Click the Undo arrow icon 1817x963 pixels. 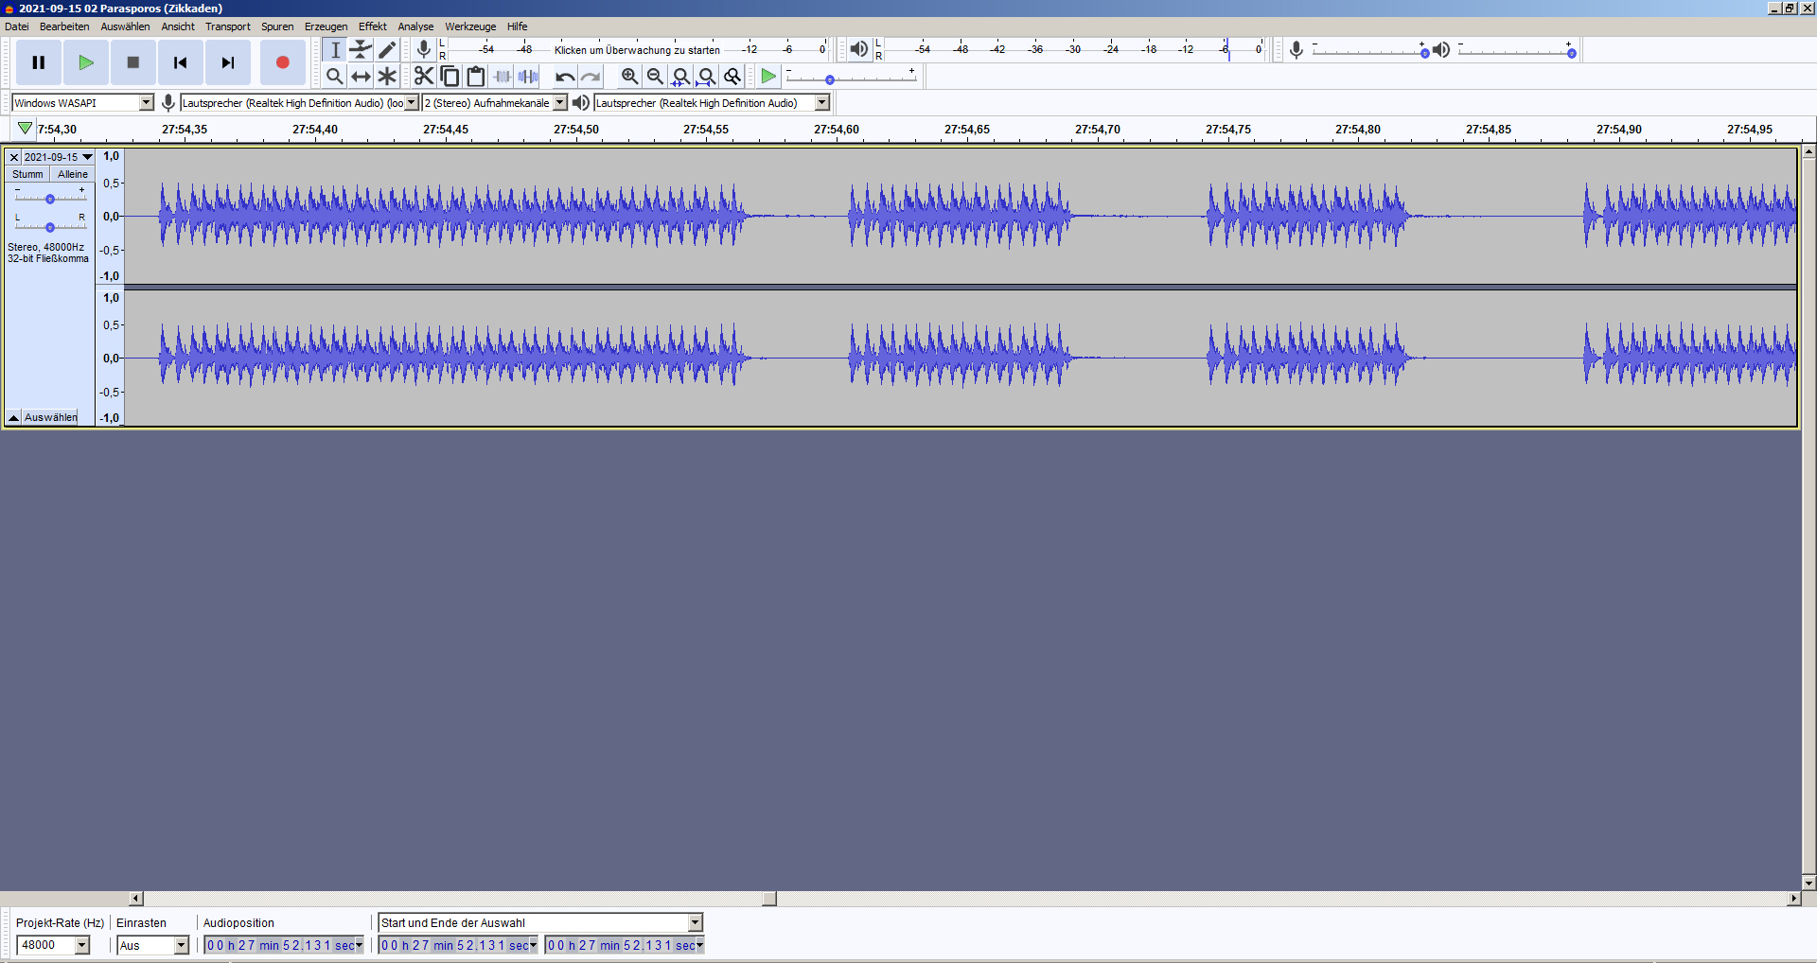coord(564,77)
